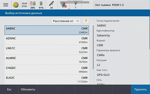Open the hamburger main menu
Screen dimensions: 150x94
point(6,5)
